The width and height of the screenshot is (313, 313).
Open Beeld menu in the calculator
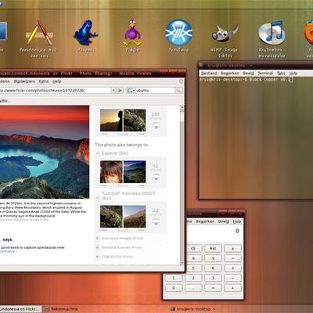point(224,221)
